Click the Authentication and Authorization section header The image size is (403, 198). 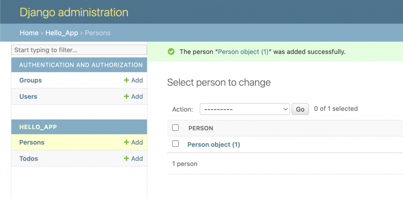pos(81,65)
